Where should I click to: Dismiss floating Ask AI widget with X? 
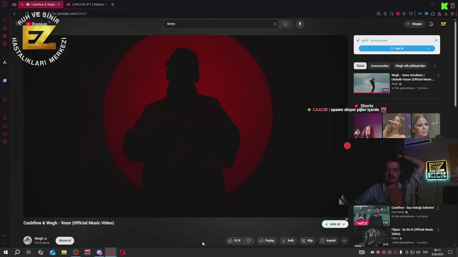coord(346,219)
